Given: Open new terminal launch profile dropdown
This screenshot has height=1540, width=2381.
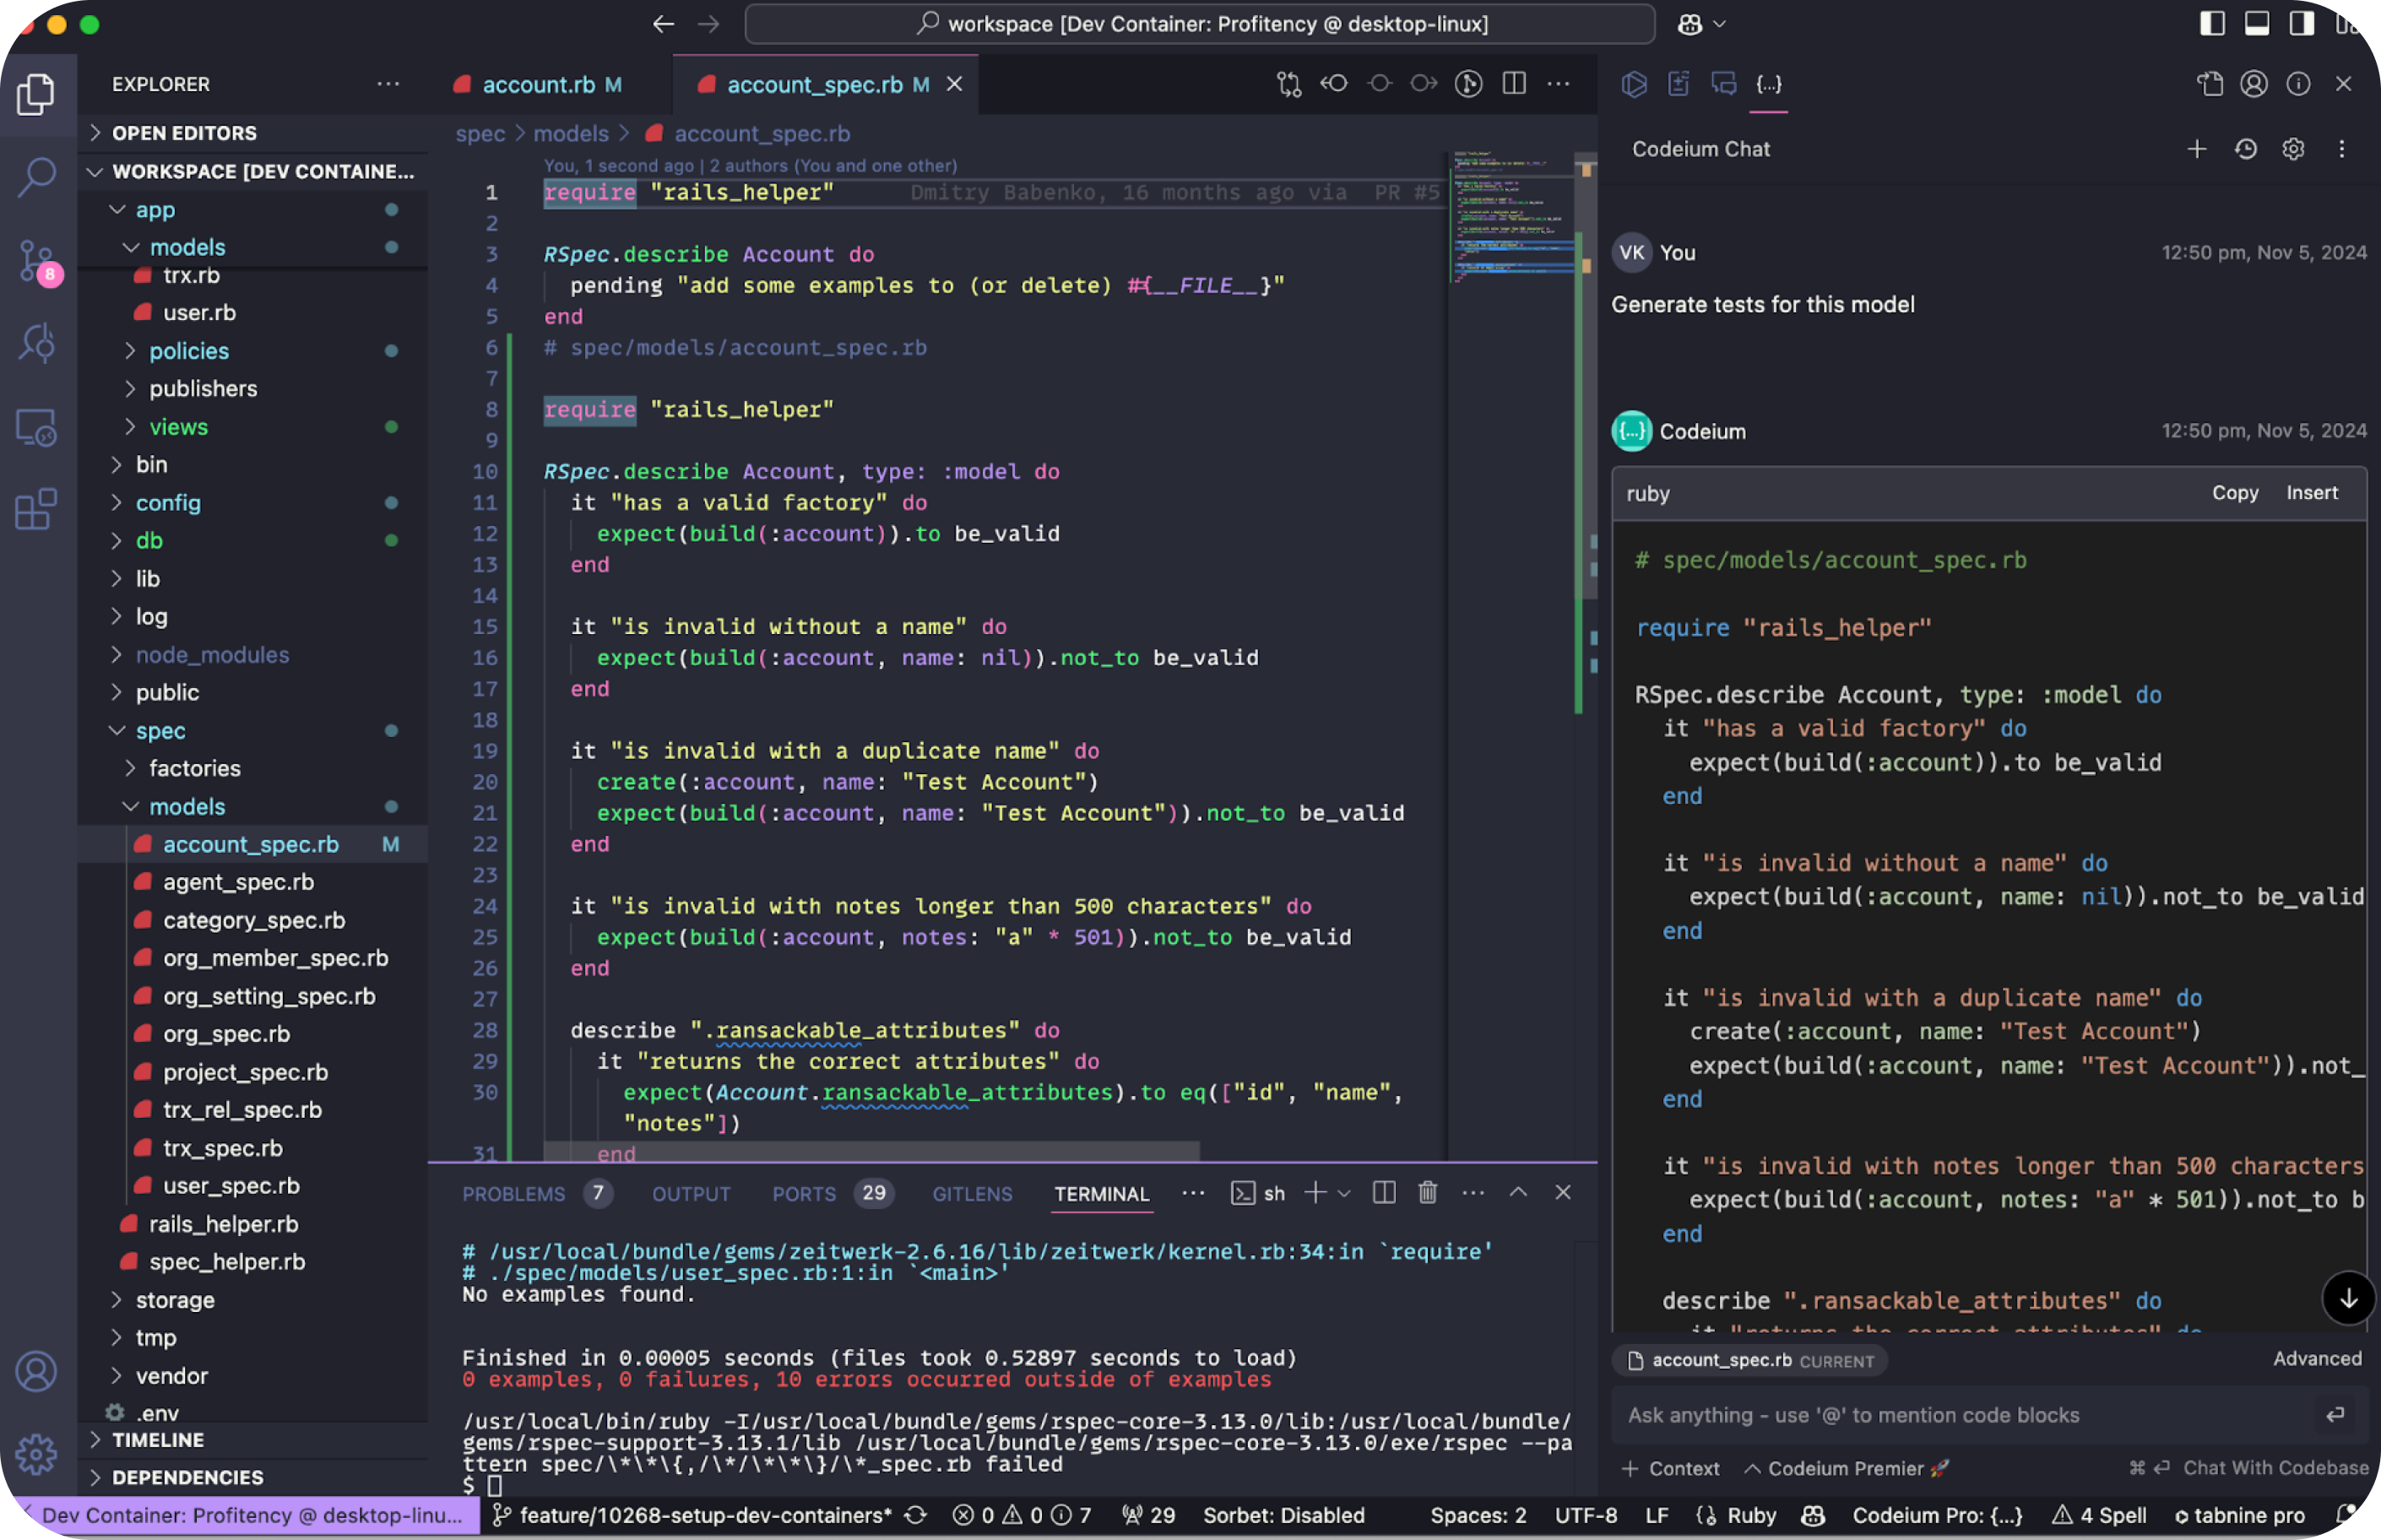Looking at the screenshot, I should (1344, 1194).
